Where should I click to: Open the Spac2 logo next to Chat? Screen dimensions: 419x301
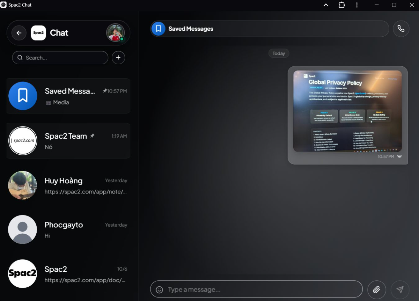point(38,33)
